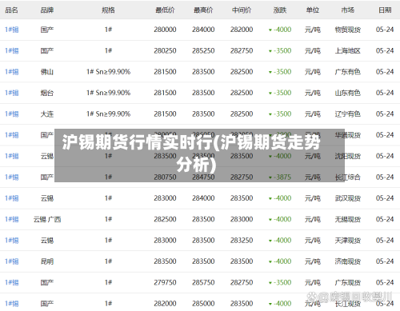The height and width of the screenshot is (311, 400).
Task: Select the 279750 lowest price cell
Action: (x=165, y=282)
